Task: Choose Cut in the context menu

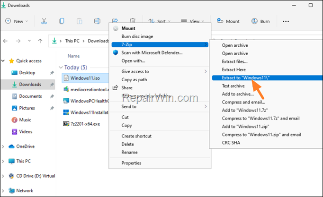Action: 160,117
